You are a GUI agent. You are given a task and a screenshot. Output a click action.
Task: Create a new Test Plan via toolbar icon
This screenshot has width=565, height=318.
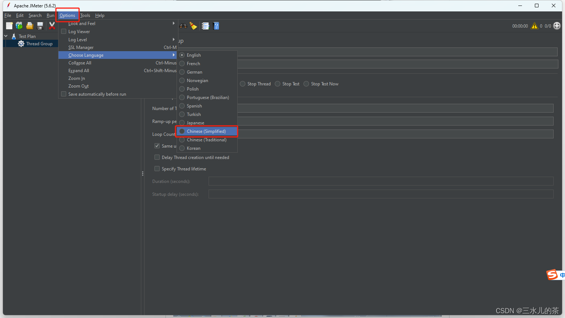[9, 26]
